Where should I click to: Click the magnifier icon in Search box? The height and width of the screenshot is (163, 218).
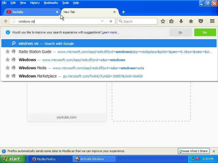(x=120, y=21)
